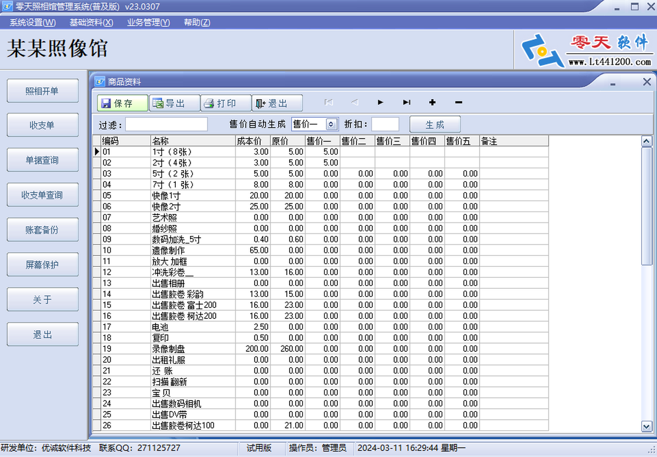Click the sidebar 退出 button

click(42, 334)
